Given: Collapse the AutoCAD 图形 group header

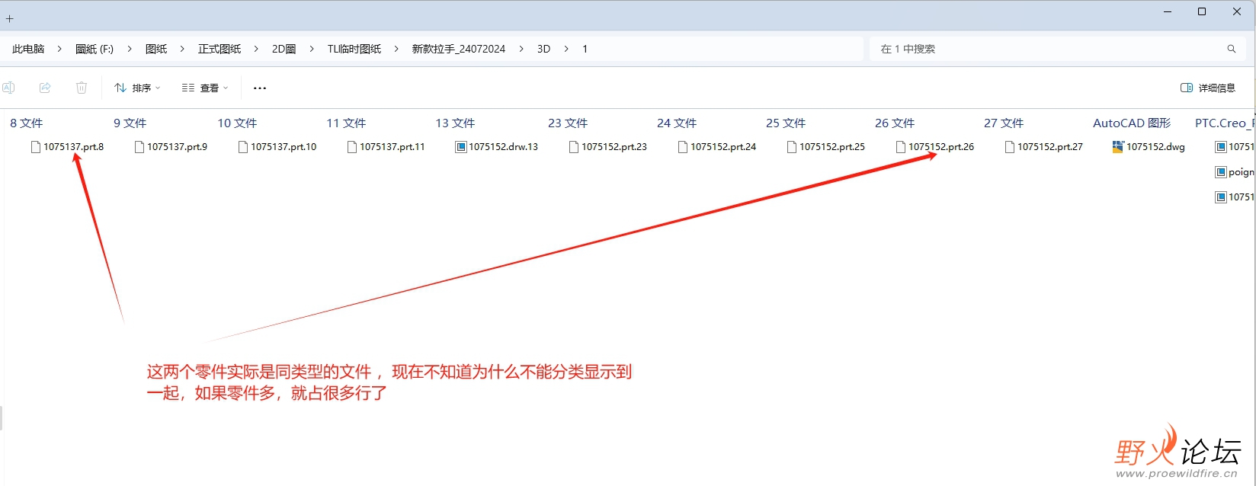Looking at the screenshot, I should tap(1132, 123).
